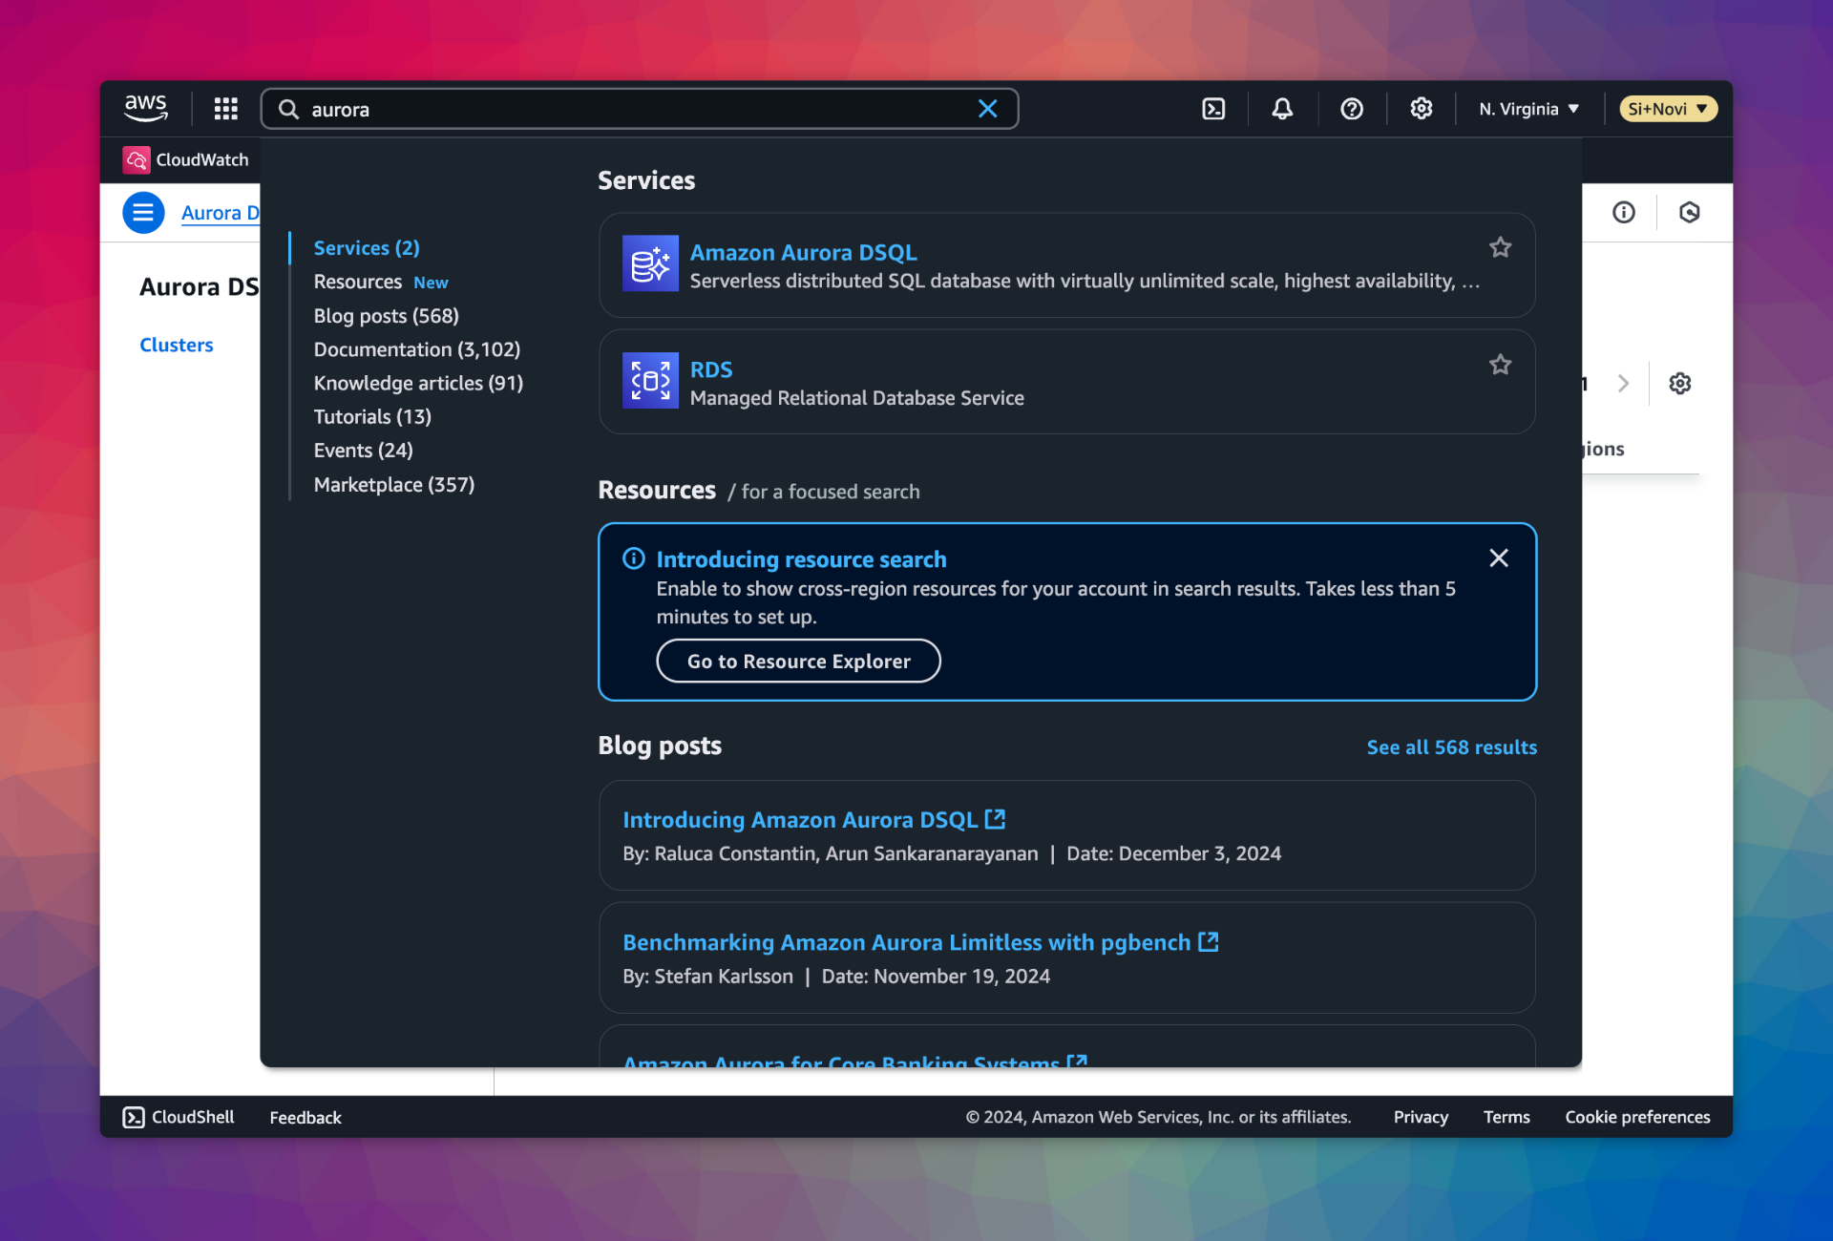Expand the N. Virginia region dropdown
Image resolution: width=1833 pixels, height=1241 pixels.
pos(1529,109)
